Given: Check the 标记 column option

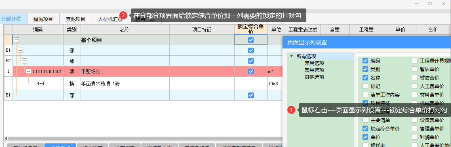Looking at the screenshot, I should point(365,86).
